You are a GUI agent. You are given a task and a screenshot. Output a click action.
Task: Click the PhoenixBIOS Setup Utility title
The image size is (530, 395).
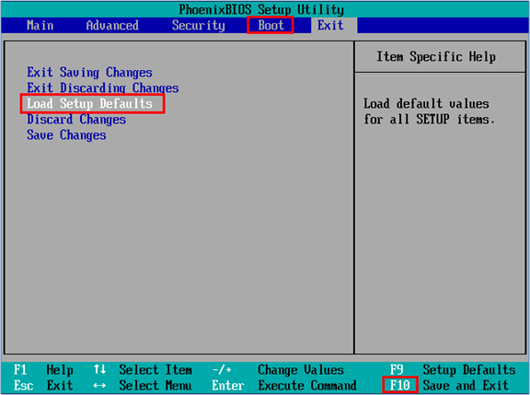[x=261, y=9]
